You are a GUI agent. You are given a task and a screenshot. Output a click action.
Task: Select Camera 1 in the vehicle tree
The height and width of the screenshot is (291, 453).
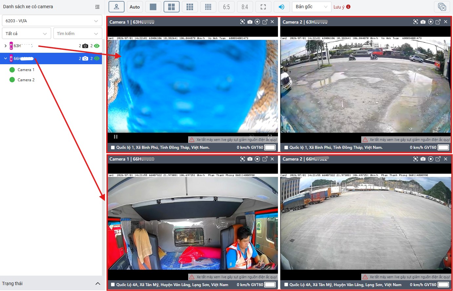point(26,70)
